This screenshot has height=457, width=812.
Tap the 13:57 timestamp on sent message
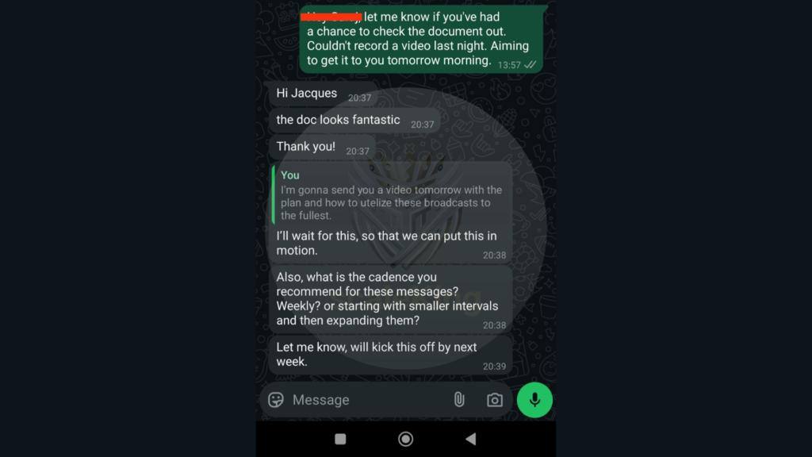[509, 65]
